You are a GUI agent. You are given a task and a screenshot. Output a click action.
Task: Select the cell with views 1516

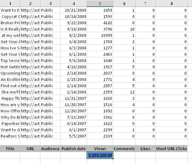pos(100,105)
